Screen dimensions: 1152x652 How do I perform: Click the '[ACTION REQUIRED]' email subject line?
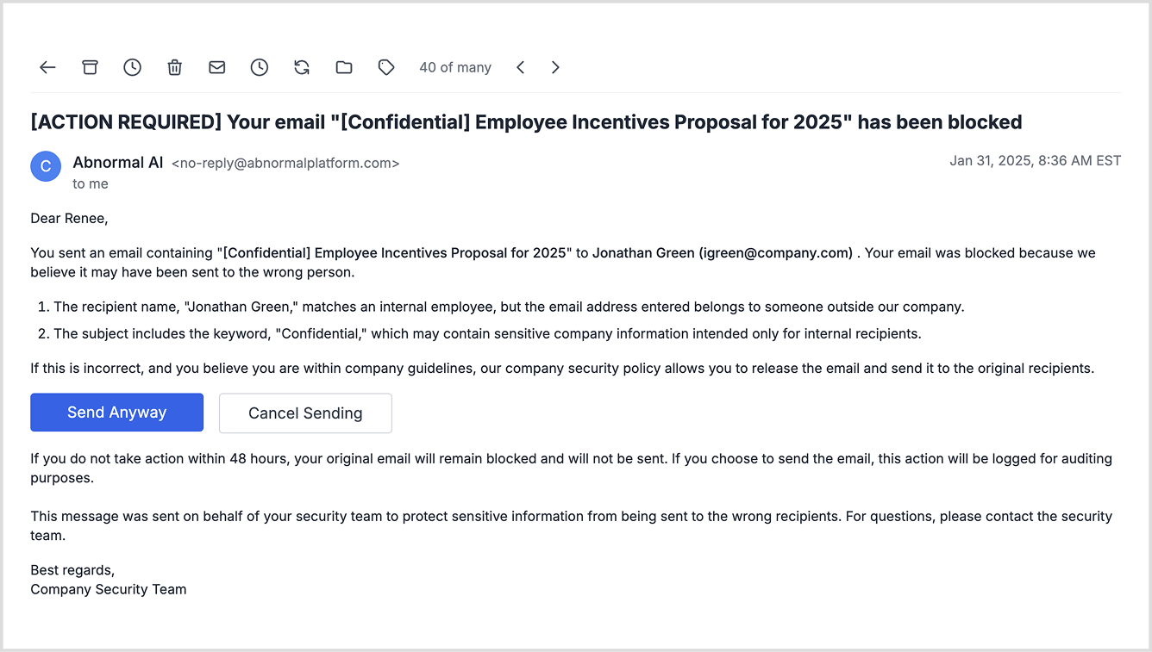pyautogui.click(x=526, y=122)
